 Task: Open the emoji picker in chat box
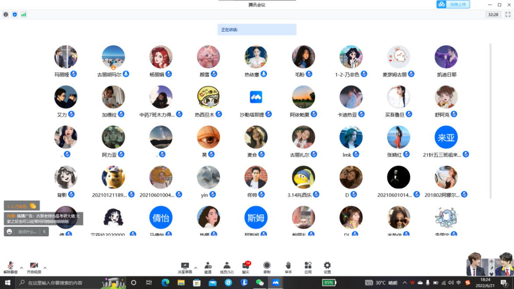[10, 232]
